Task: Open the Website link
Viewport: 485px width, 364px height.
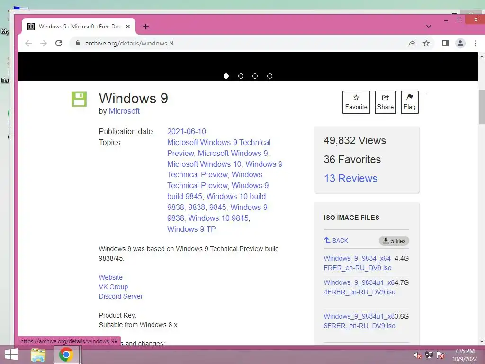Action: [111, 277]
